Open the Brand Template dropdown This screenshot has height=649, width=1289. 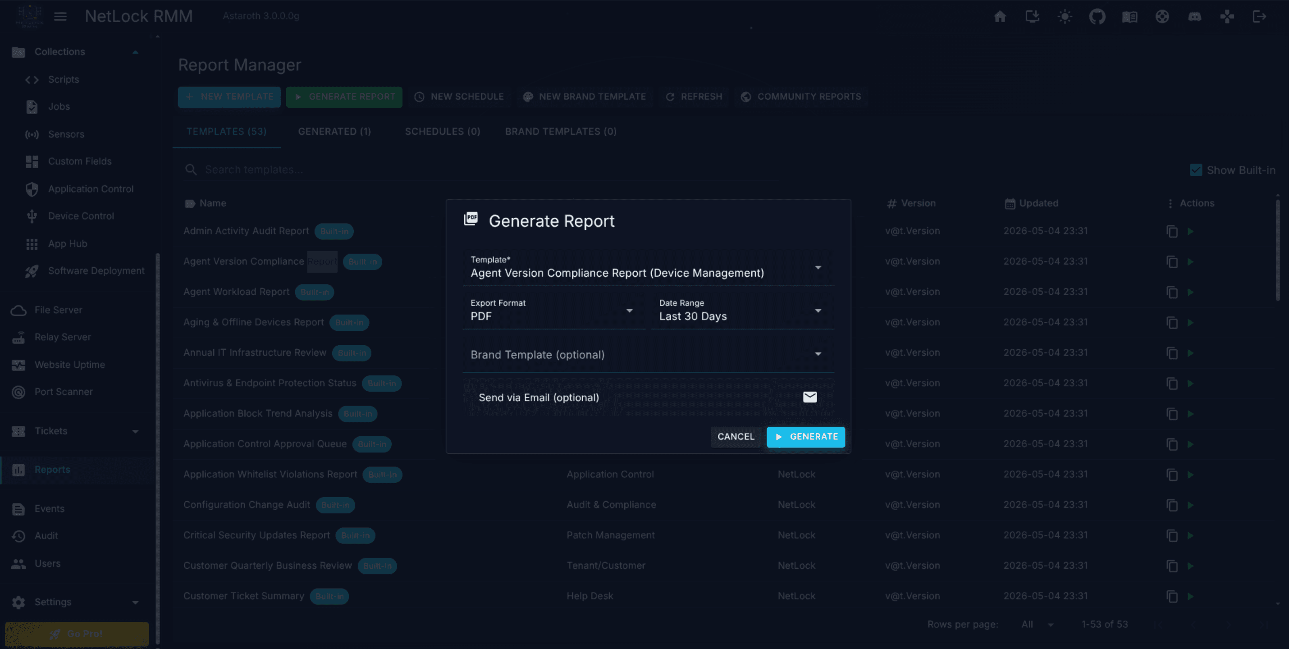(x=648, y=354)
